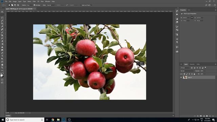
Task: Open the Properties panel flyout menu
Action: tap(216, 10)
